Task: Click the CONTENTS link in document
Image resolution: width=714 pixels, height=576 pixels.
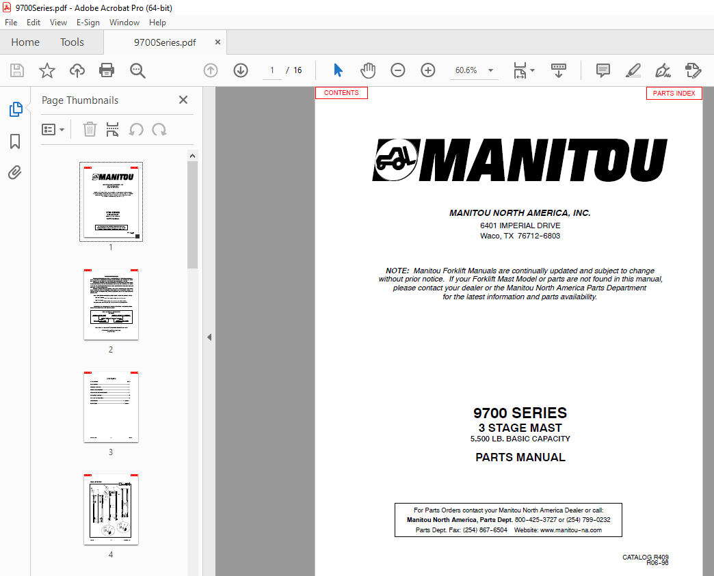Action: (341, 93)
